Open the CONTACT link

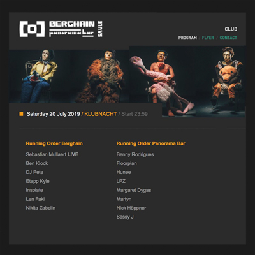pos(228,38)
